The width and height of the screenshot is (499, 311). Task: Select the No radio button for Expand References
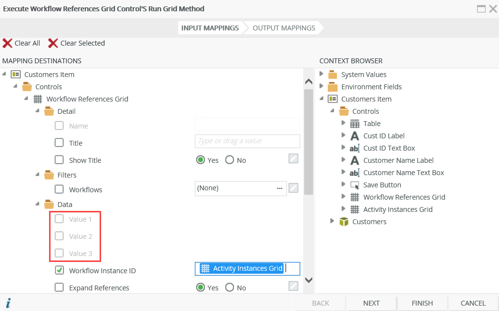229,287
